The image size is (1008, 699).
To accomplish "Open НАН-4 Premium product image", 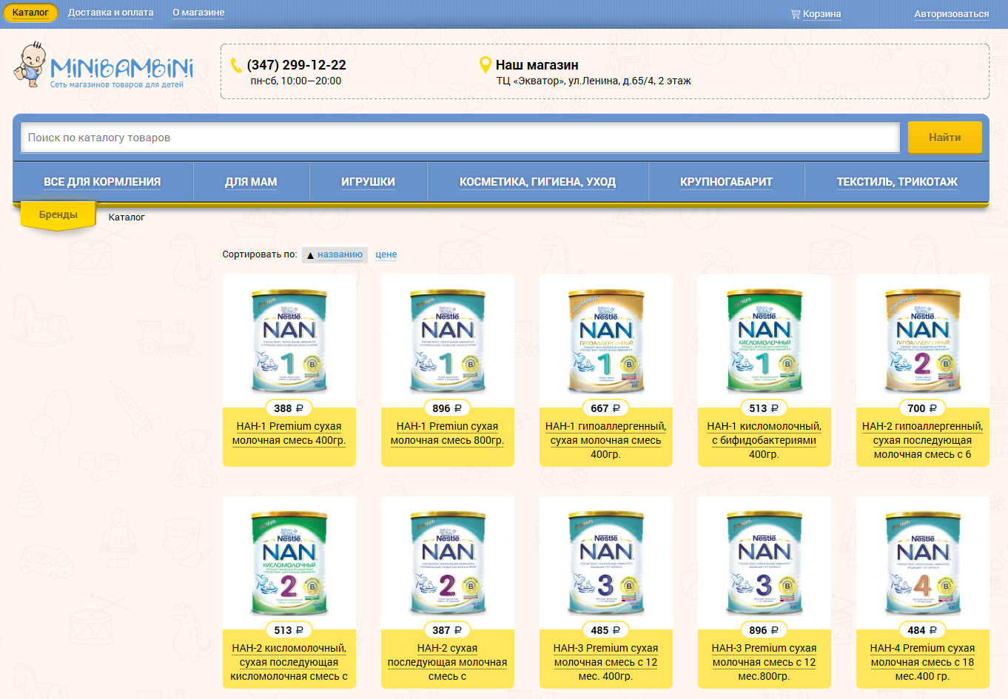I will click(x=923, y=563).
